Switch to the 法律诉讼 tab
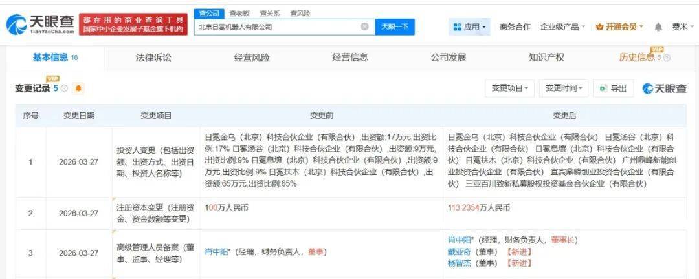The width and height of the screenshot is (699, 279). pyautogui.click(x=153, y=57)
